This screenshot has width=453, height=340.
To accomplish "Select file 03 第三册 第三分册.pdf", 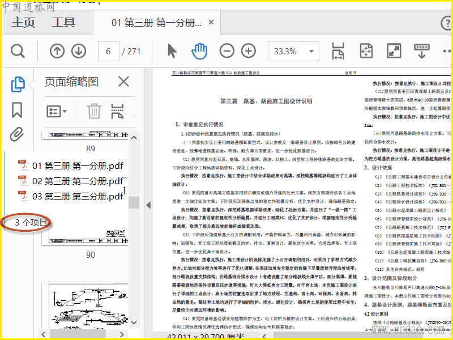I will point(71,196).
